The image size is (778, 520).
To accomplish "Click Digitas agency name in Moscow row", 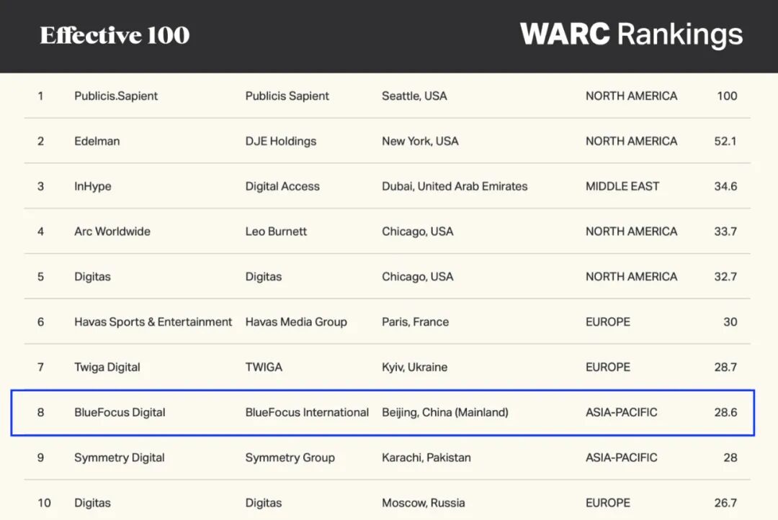I will point(92,503).
